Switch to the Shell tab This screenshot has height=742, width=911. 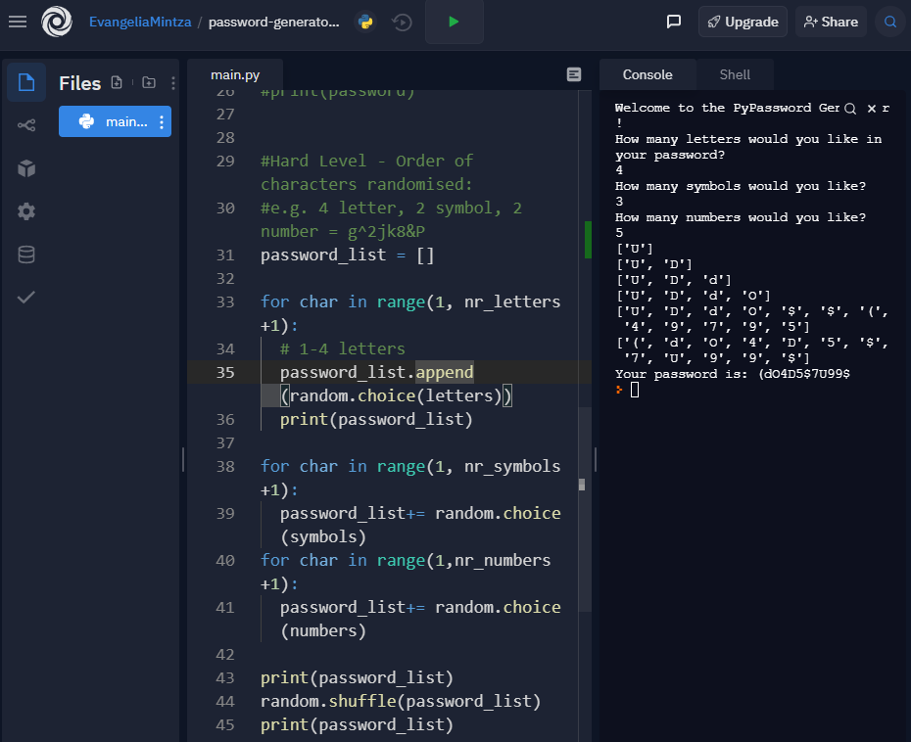(x=735, y=74)
